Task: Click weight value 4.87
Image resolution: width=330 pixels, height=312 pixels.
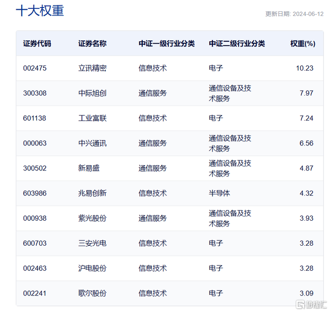Action: 306,168
